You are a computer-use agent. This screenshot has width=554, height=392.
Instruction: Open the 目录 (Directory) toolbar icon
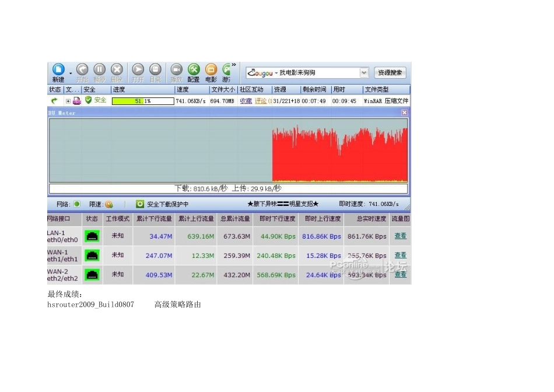(x=155, y=70)
